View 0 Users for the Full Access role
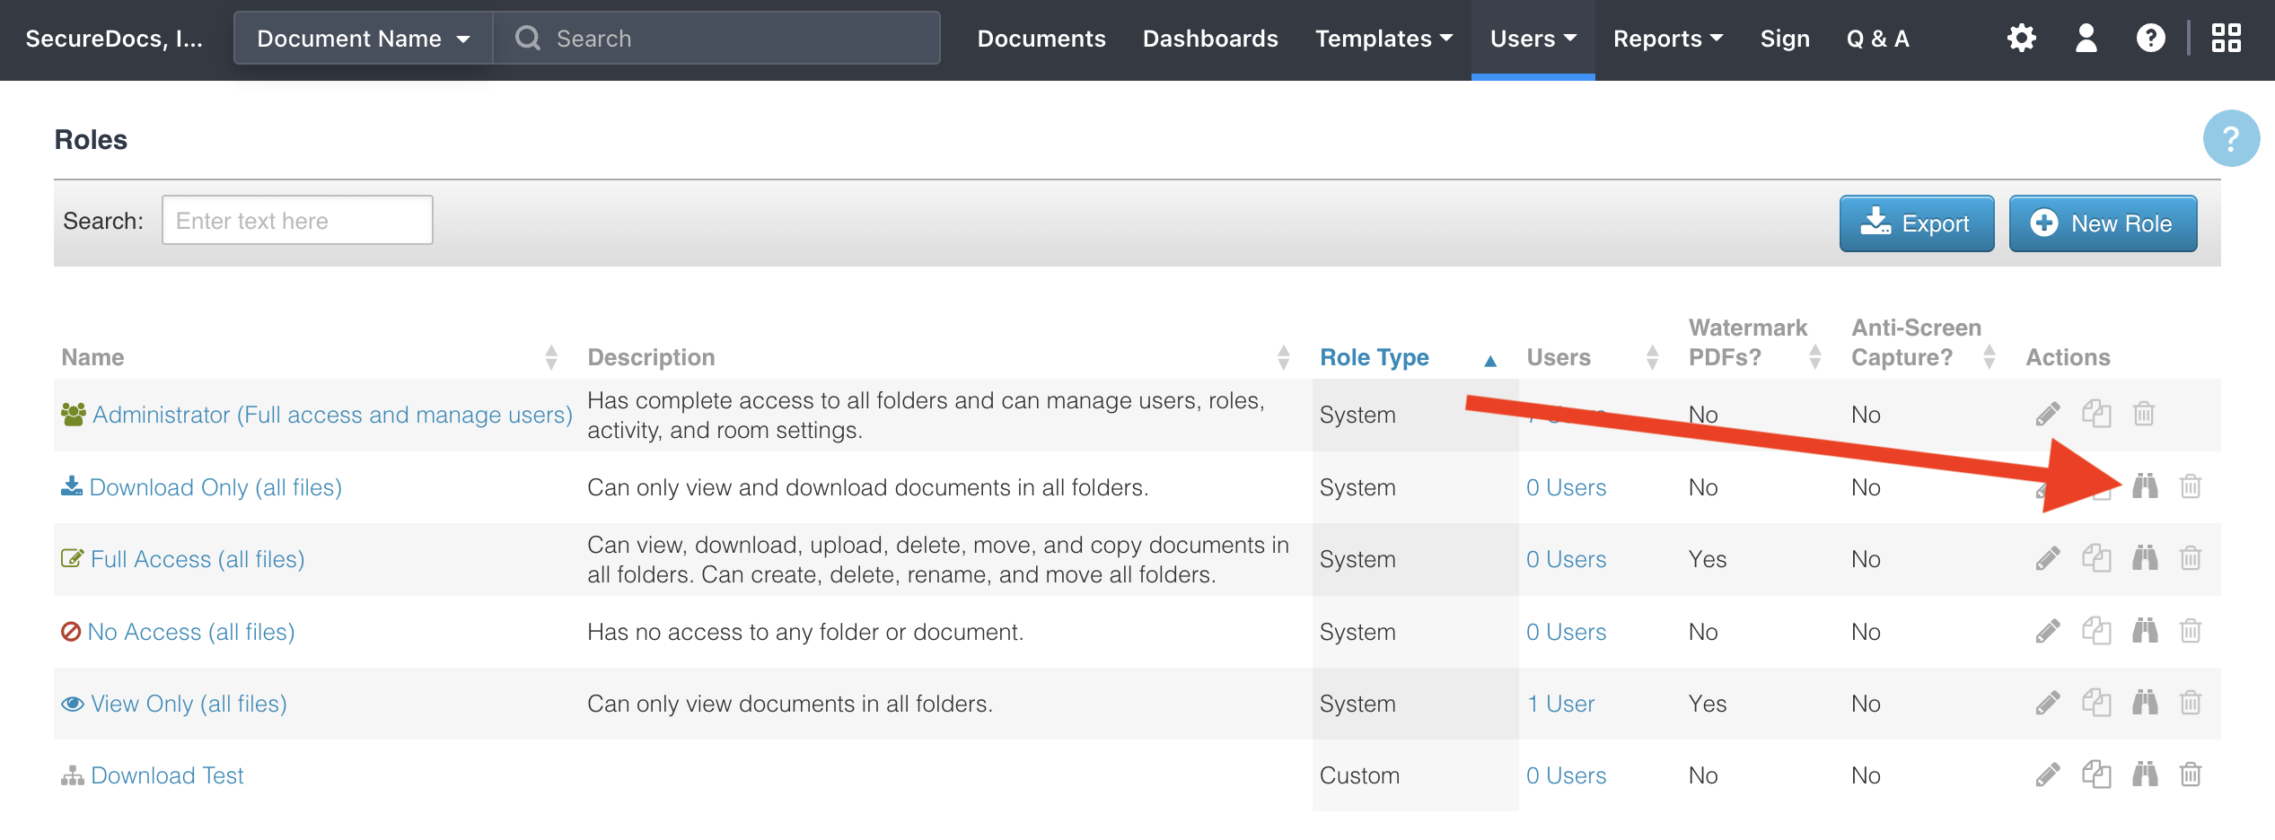Screen dimensions: 2275x840 [1567, 559]
